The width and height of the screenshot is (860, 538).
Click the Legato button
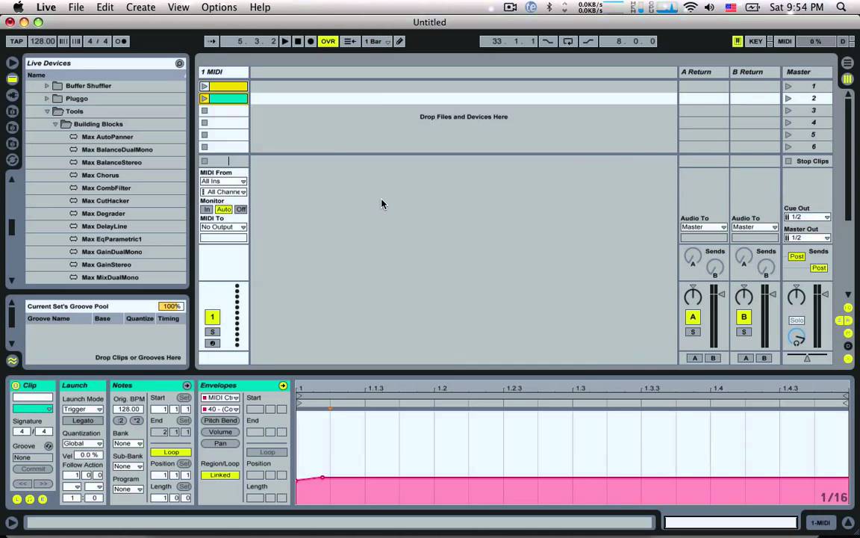coord(82,421)
